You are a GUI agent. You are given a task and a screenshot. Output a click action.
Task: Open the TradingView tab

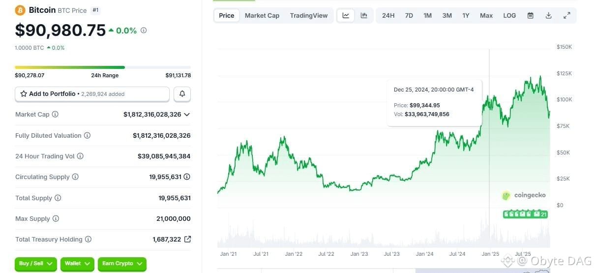pyautogui.click(x=308, y=15)
